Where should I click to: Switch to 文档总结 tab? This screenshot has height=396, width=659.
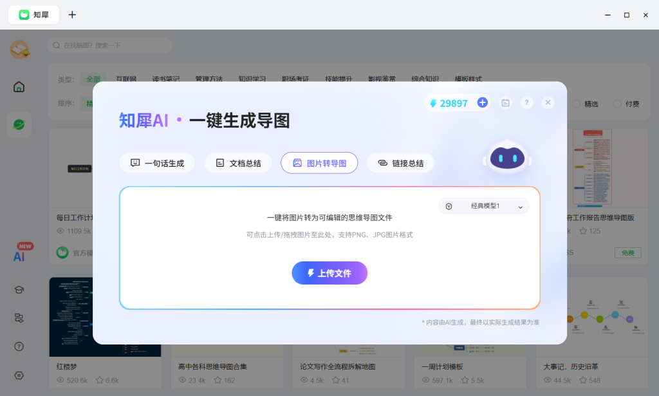click(238, 163)
